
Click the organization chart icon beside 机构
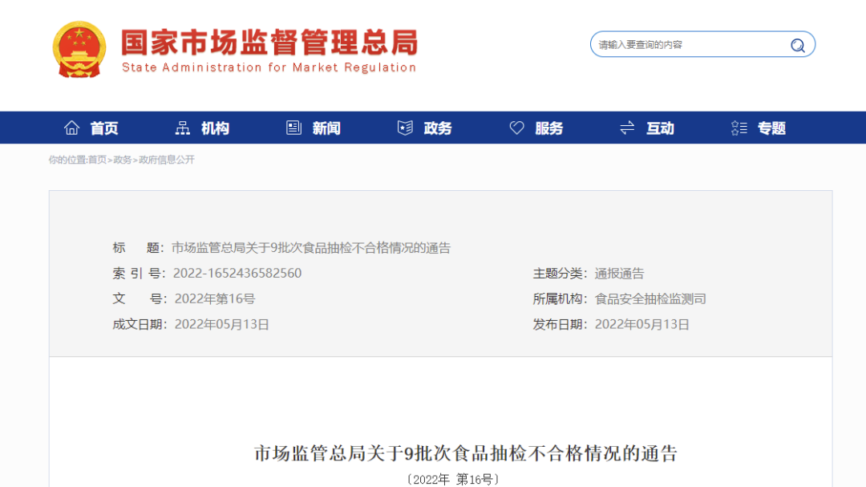pyautogui.click(x=182, y=128)
